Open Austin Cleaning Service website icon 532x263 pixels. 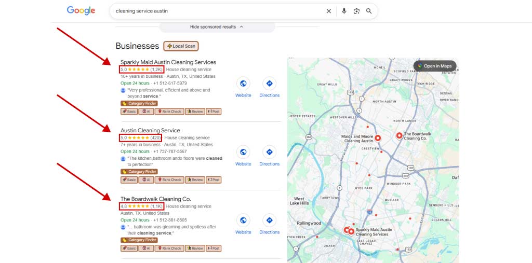click(243, 152)
